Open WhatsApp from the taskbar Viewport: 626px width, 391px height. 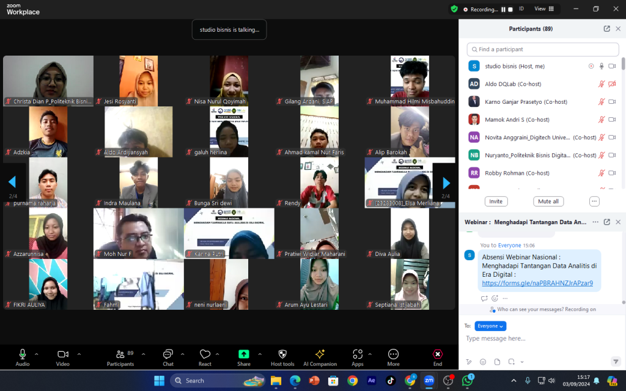click(x=468, y=381)
